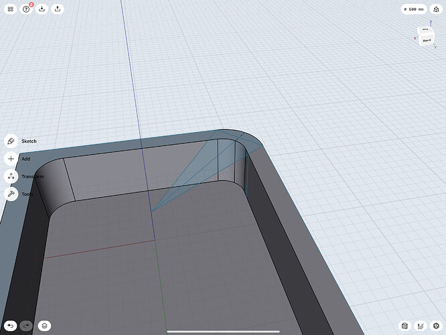The image size is (446, 335).
Task: Open the help question mark icon
Action: [26, 9]
